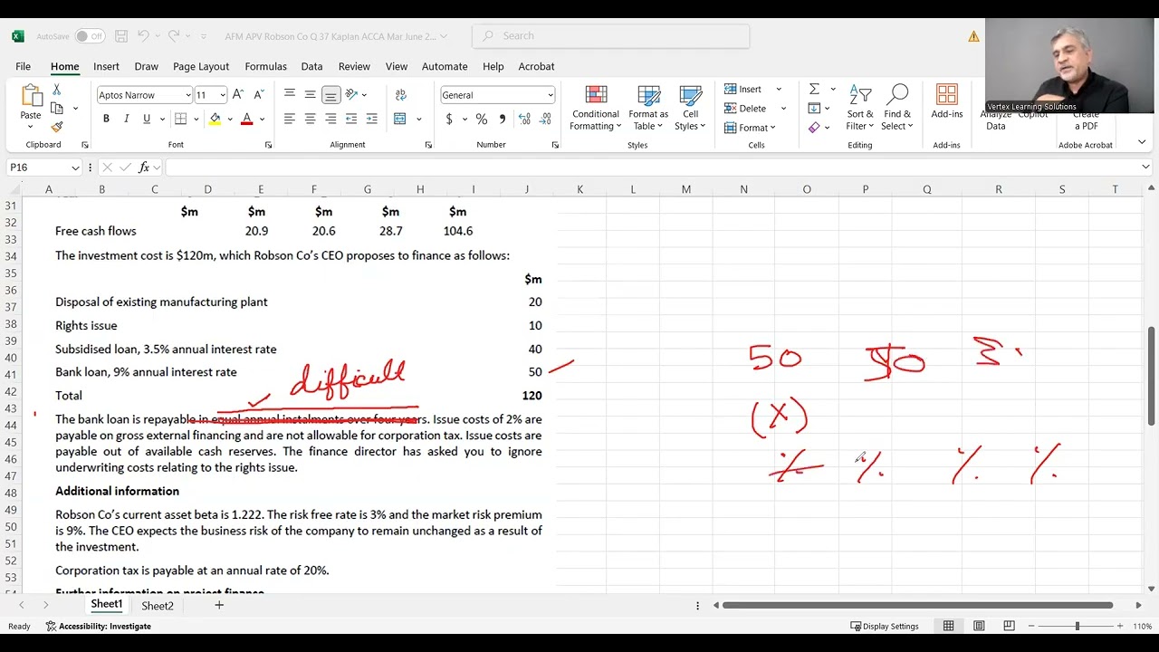The image size is (1159, 652).
Task: Click Increase Indent icon
Action: click(372, 119)
